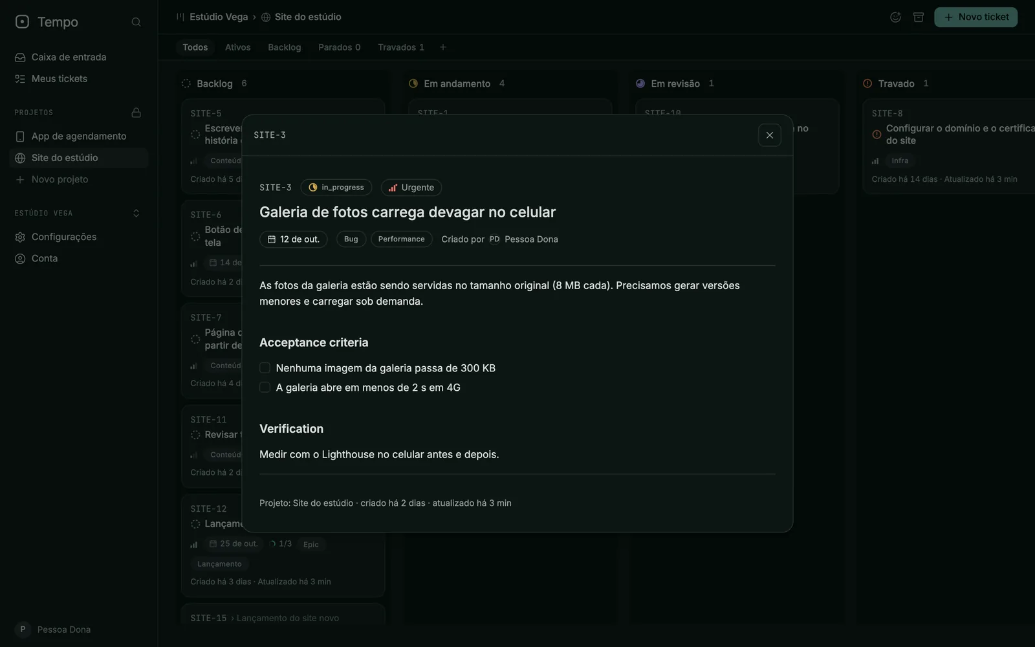Image resolution: width=1035 pixels, height=647 pixels.
Task: Click the Travado column header
Action: 896,83
